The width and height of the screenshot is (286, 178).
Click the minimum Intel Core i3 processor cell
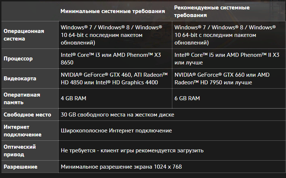pos(115,59)
